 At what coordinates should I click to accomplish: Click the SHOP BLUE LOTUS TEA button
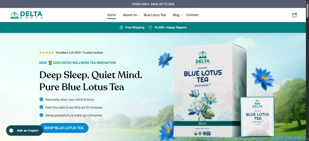click(64, 128)
